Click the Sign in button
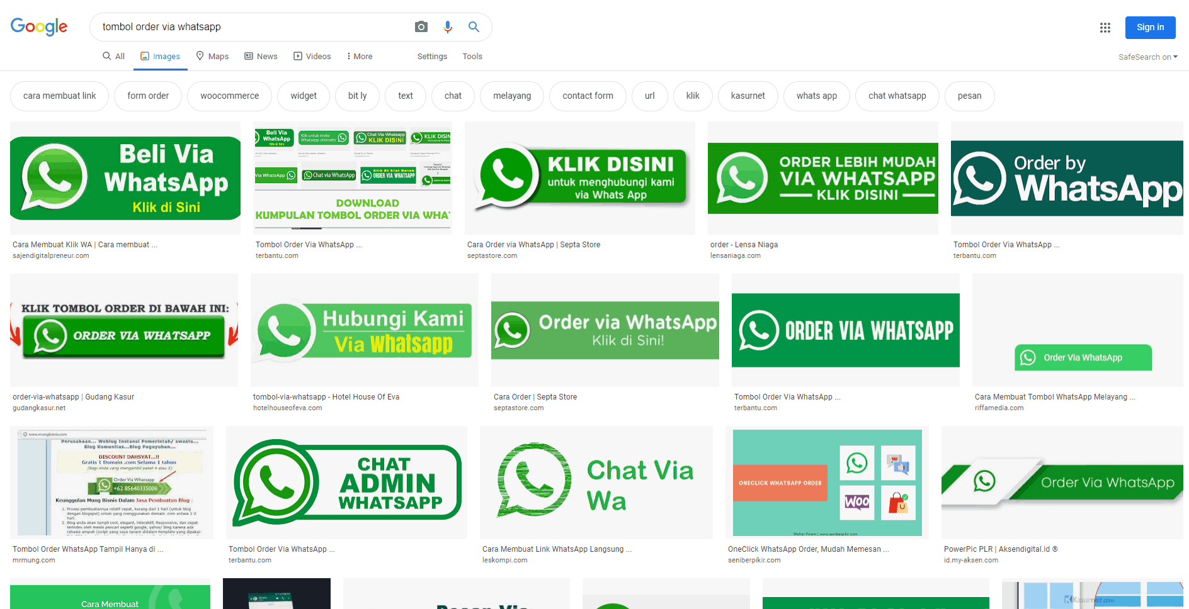The image size is (1189, 609). click(x=1150, y=28)
